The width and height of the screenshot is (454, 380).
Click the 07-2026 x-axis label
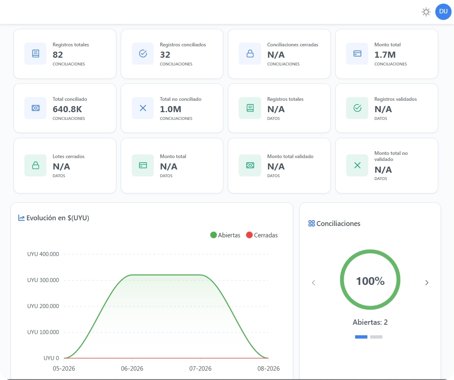(x=201, y=369)
